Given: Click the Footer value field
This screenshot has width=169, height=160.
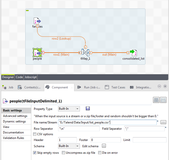Looking at the screenshot, I should (x=105, y=140).
